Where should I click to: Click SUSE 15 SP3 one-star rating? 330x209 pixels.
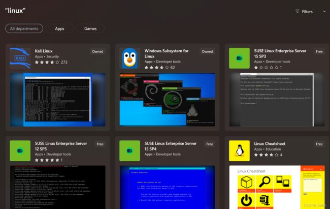pos(268,68)
